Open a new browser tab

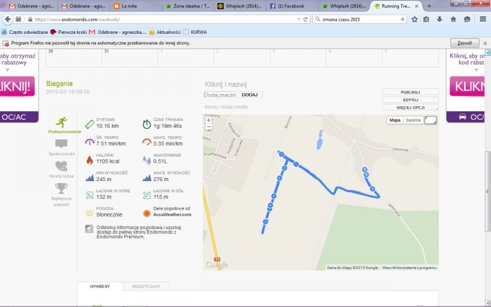pos(429,6)
